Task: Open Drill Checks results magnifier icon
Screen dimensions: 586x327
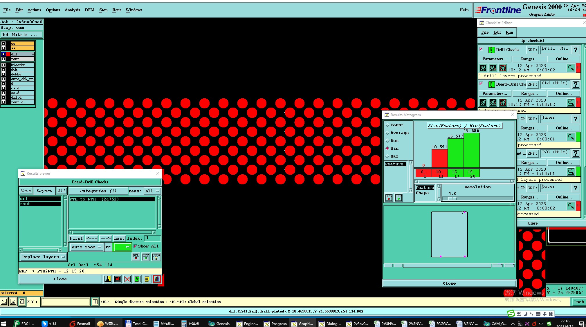Action: 571,68
